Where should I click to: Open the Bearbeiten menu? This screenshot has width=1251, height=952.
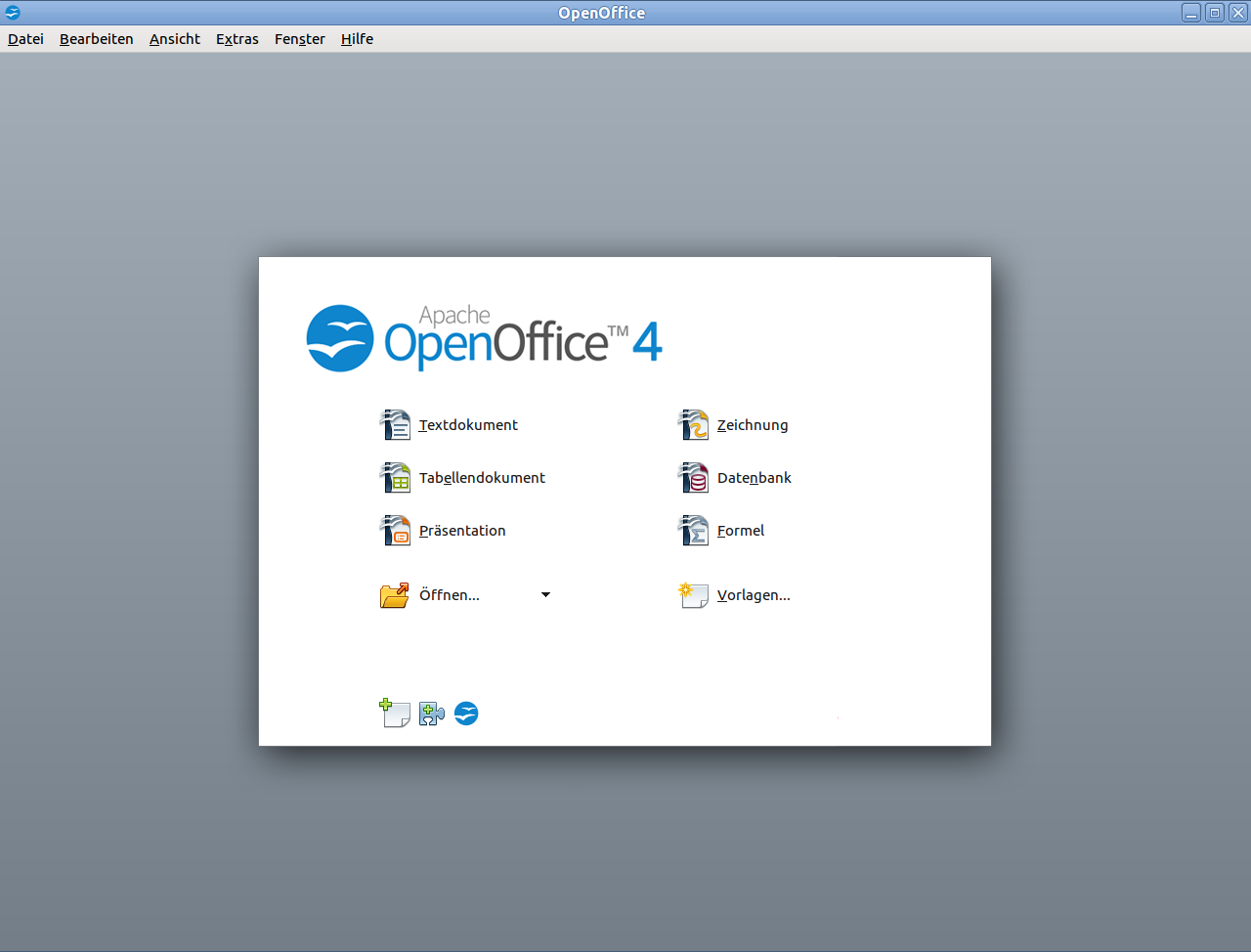click(96, 39)
